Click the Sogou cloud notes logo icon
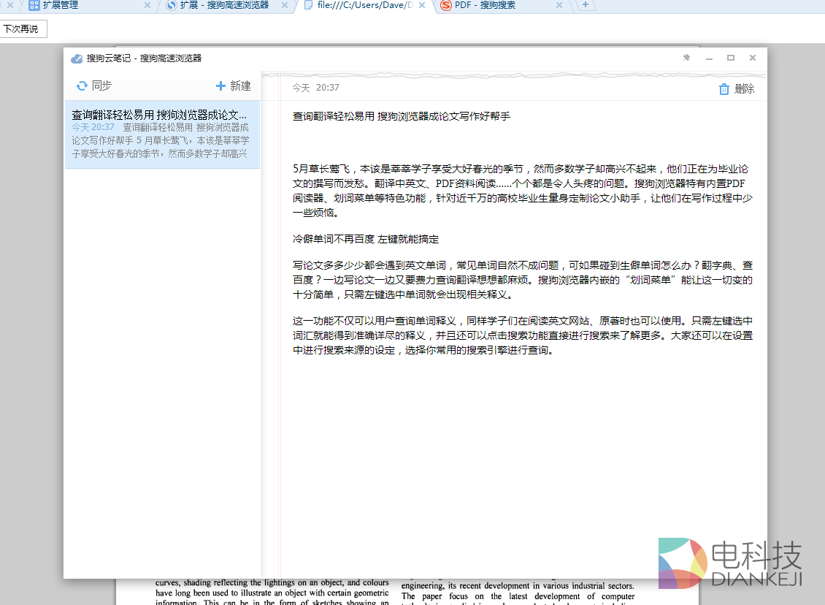This screenshot has height=605, width=825. click(77, 58)
